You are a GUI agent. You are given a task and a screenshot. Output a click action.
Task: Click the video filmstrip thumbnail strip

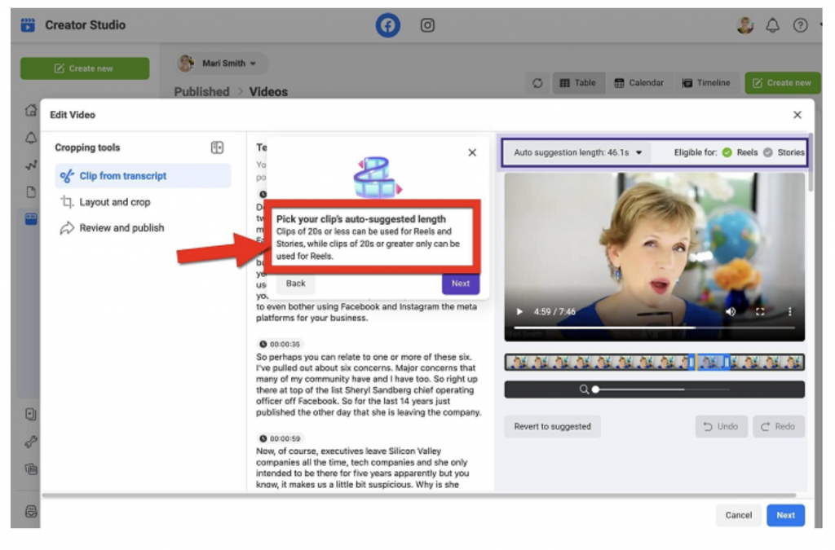[x=654, y=363]
